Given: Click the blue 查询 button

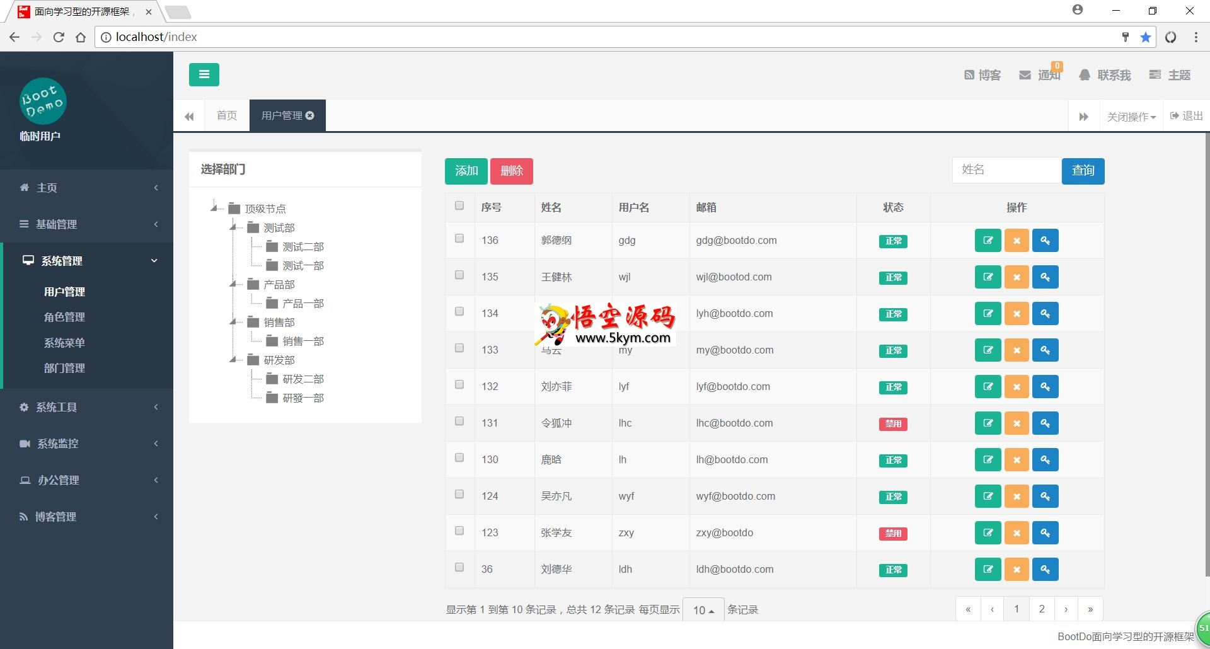Looking at the screenshot, I should coord(1083,171).
